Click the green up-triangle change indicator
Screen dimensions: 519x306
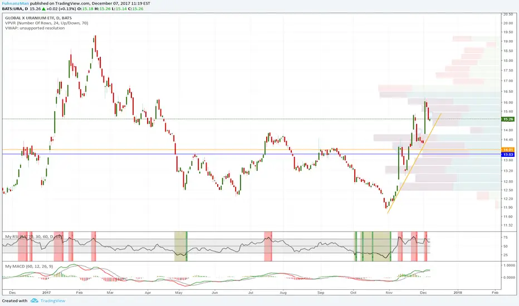[43, 8]
